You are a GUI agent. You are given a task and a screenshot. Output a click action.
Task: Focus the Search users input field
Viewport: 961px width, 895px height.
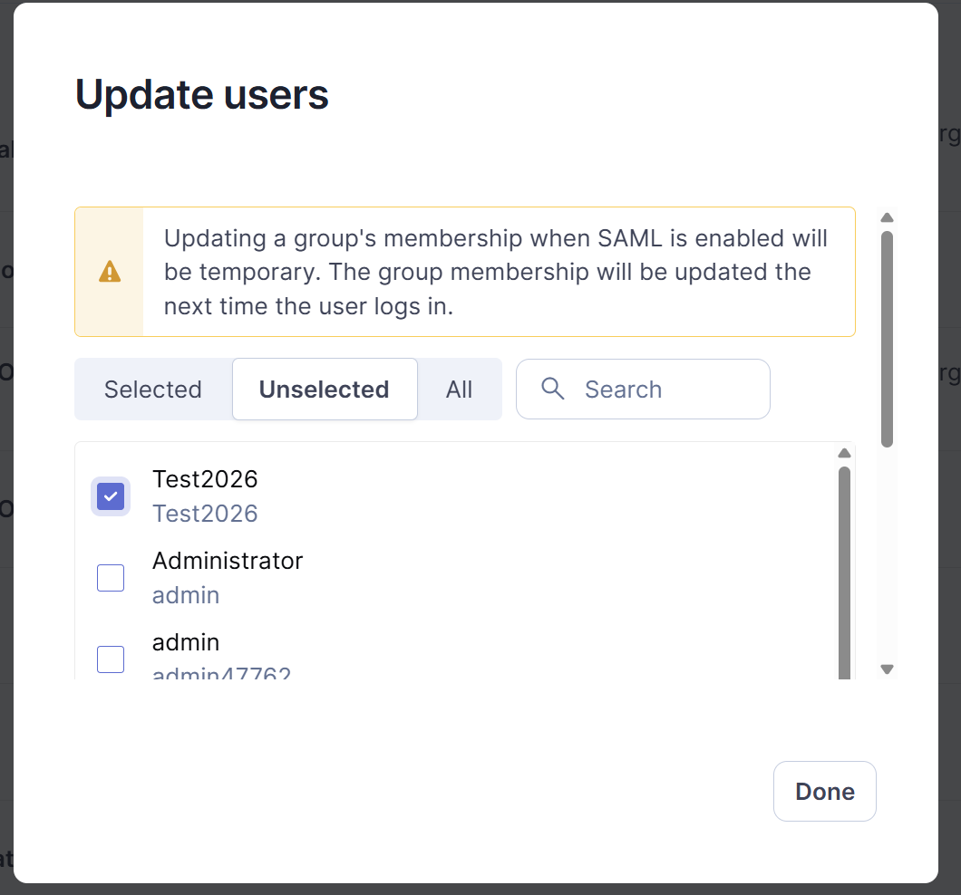pos(643,389)
